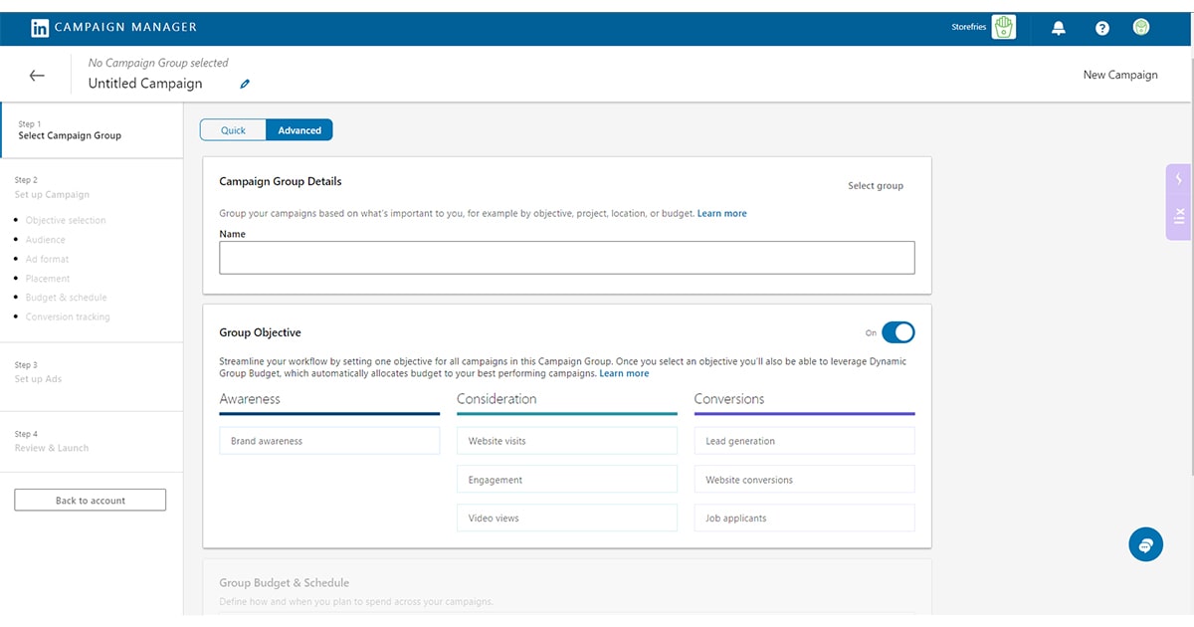Click the Back to account button
The image size is (1194, 627).
click(x=91, y=501)
